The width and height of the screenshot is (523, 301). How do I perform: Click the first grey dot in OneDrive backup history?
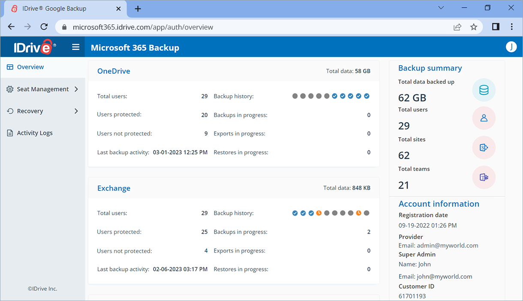(295, 96)
